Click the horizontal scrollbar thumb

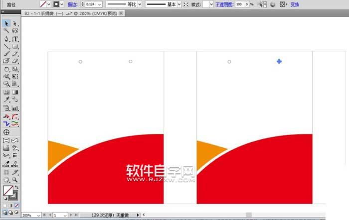pyautogui.click(x=249, y=215)
